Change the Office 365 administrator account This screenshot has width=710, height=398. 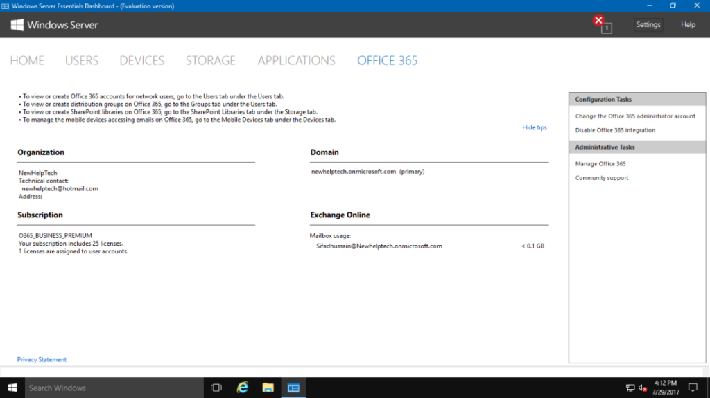635,116
